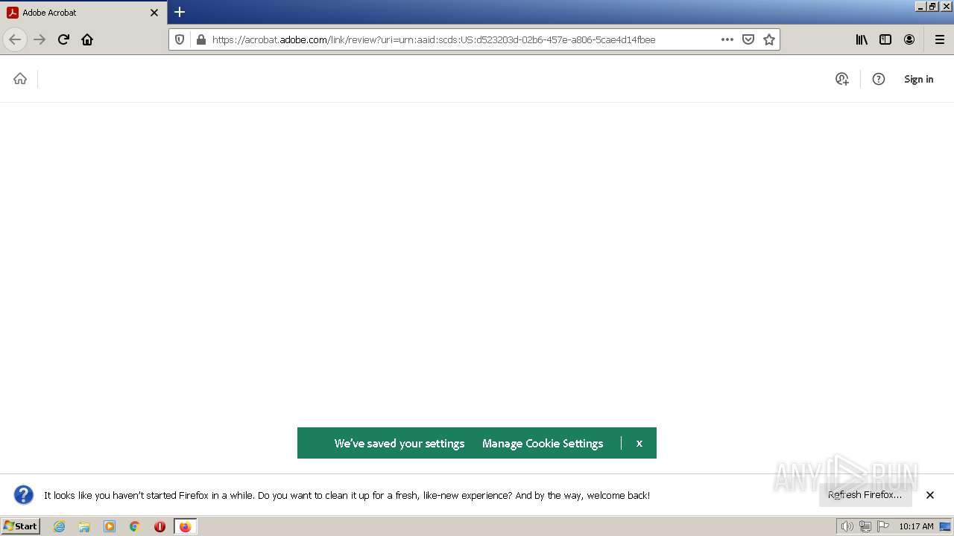Go to Adobe Acrobat home icon
The height and width of the screenshot is (536, 954).
click(x=20, y=79)
